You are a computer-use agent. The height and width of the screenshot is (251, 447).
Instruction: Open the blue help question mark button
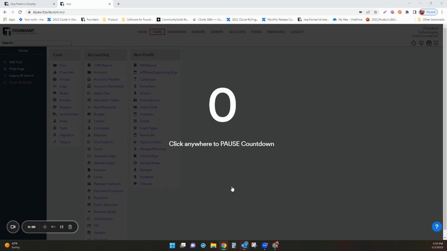tap(437, 227)
